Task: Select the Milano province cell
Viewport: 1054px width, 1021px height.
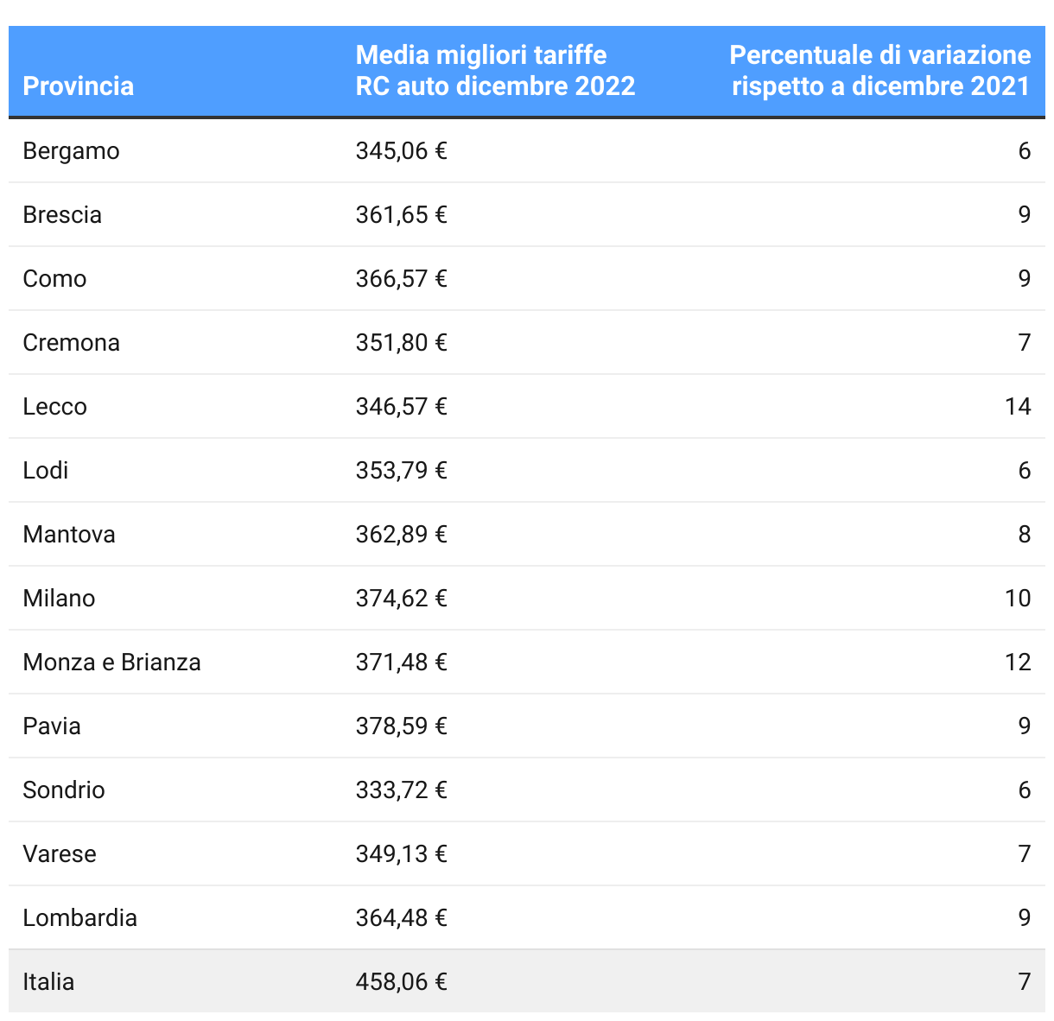Action: click(x=60, y=599)
